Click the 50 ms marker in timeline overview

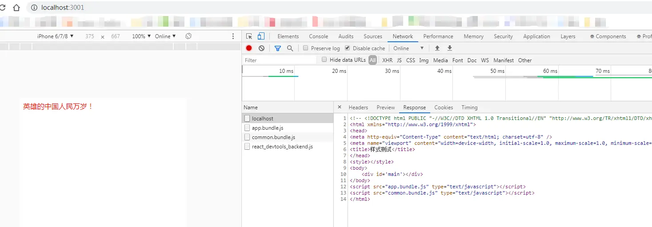(497, 71)
